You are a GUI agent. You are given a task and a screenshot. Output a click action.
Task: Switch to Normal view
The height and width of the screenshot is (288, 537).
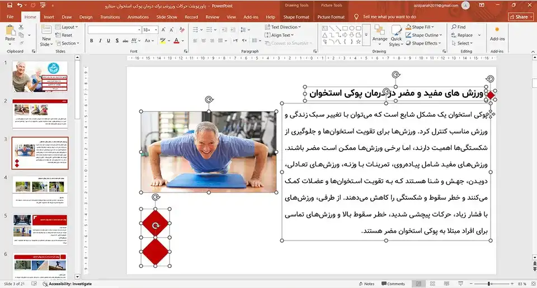(x=418, y=284)
